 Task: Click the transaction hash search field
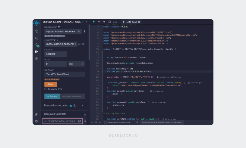162,122
